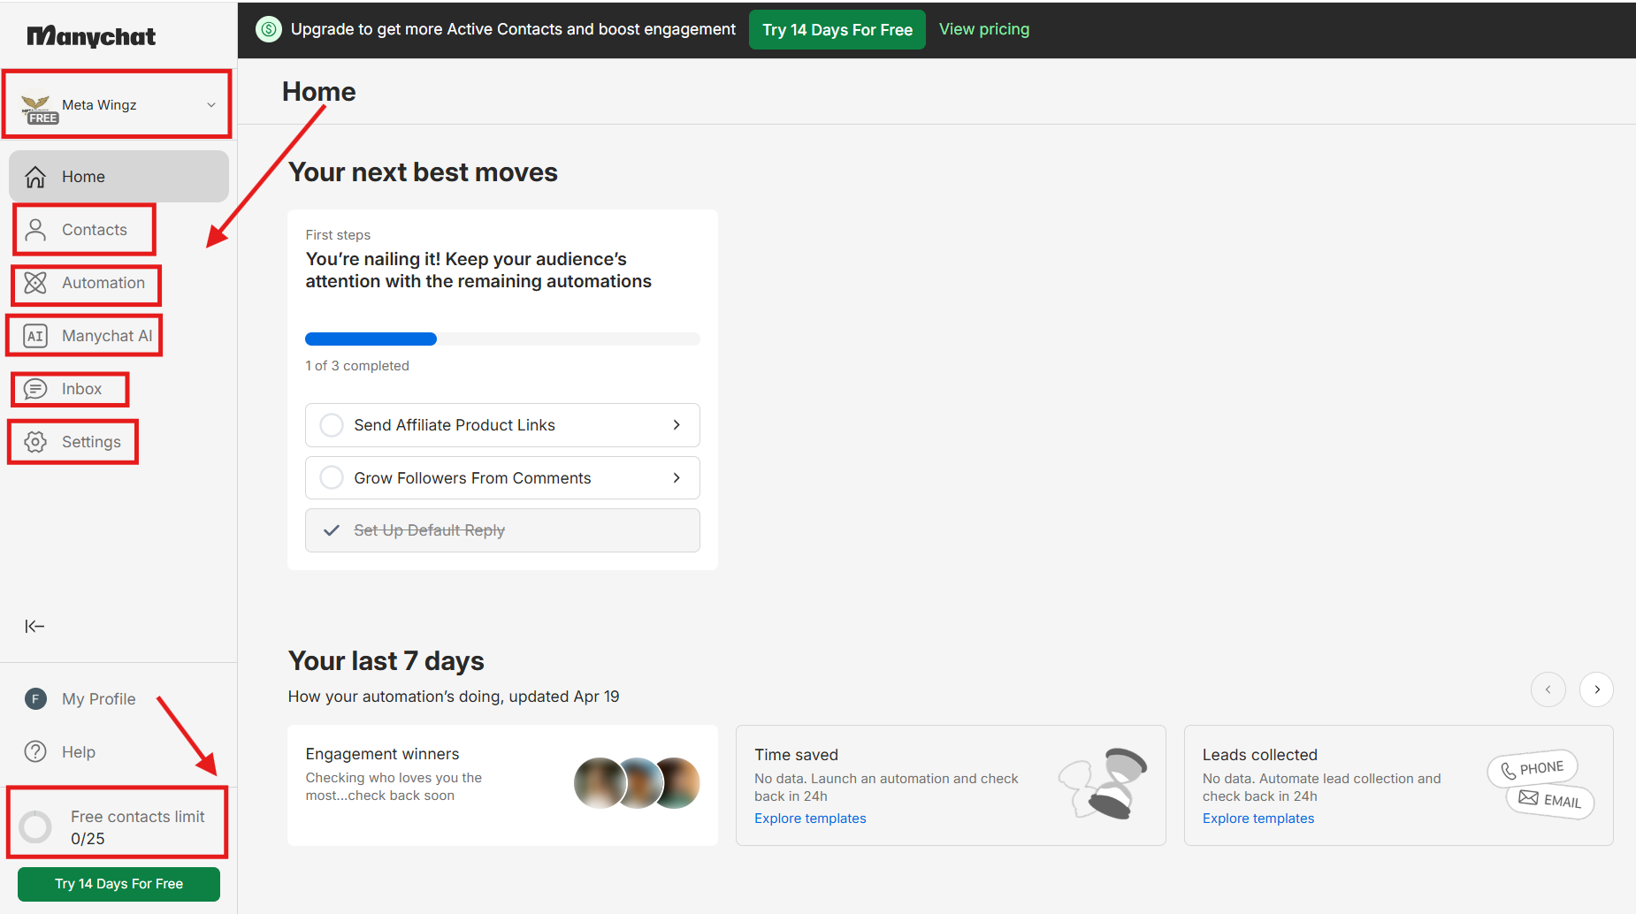Click the Meta Wingz FREE account avatar
1636x914 pixels.
(39, 109)
